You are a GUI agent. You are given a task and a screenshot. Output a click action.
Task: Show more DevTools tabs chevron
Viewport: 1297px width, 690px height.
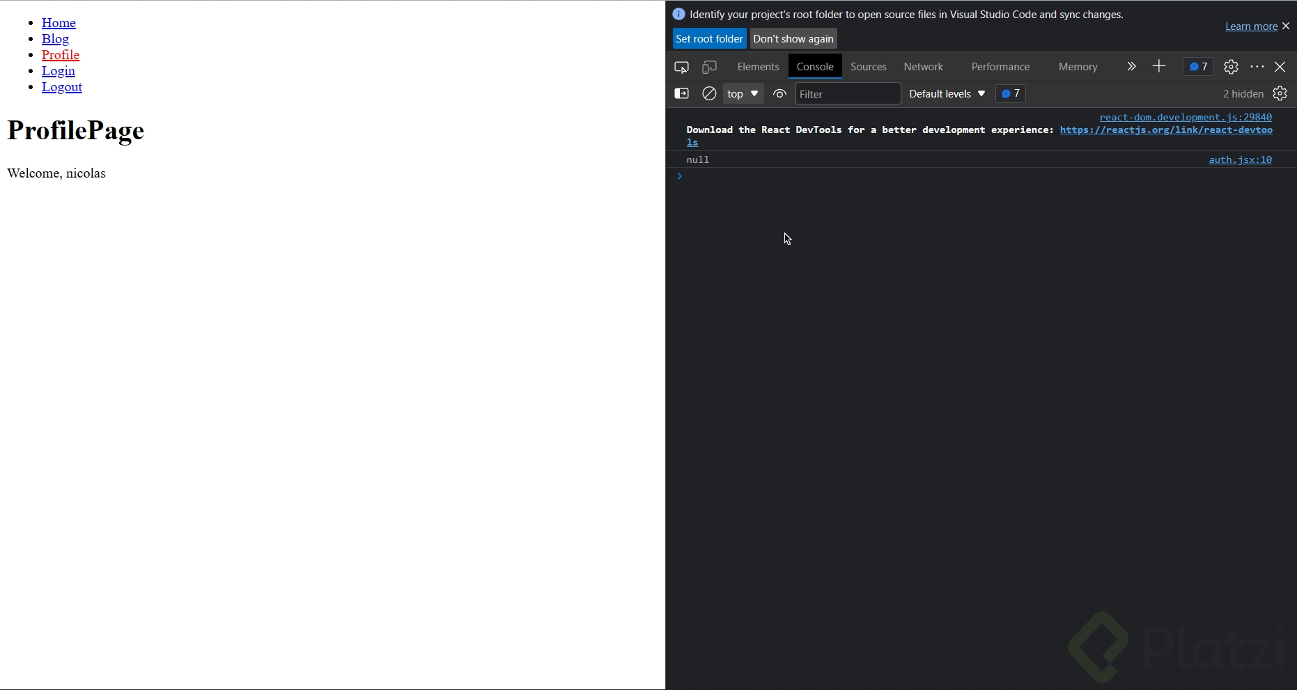[x=1131, y=67]
